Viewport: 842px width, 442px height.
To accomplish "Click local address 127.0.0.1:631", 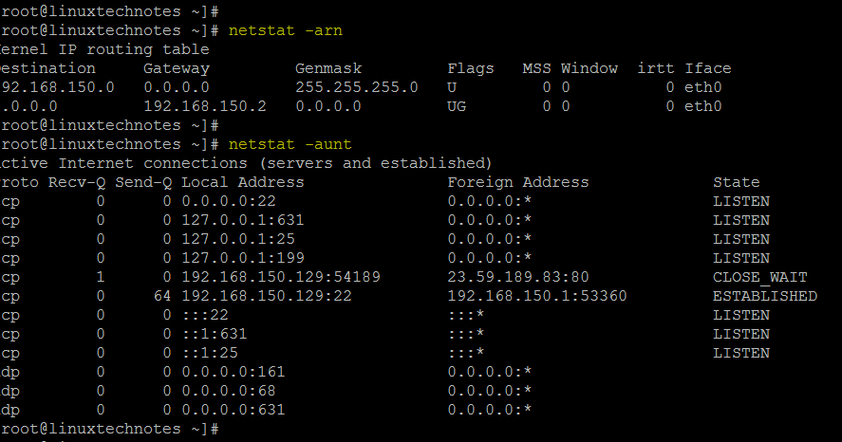I will pyautogui.click(x=243, y=220).
